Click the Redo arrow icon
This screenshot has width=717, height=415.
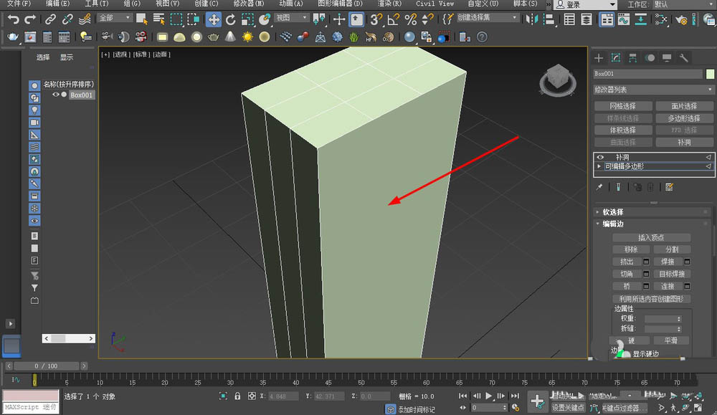(x=30, y=19)
